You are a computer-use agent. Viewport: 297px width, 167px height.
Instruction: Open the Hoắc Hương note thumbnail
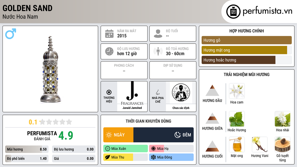click(x=237, y=119)
